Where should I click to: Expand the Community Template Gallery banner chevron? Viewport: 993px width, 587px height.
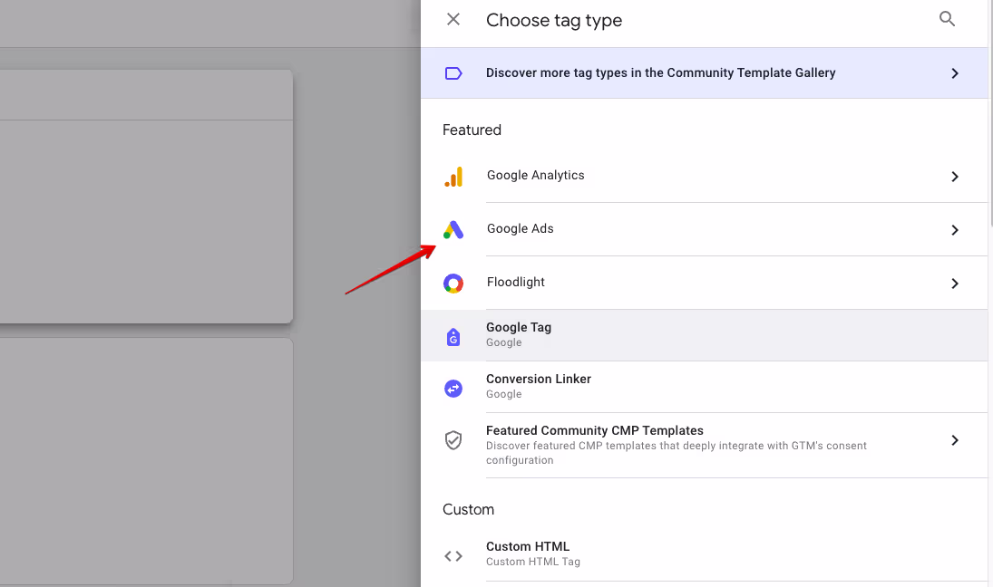click(x=954, y=73)
